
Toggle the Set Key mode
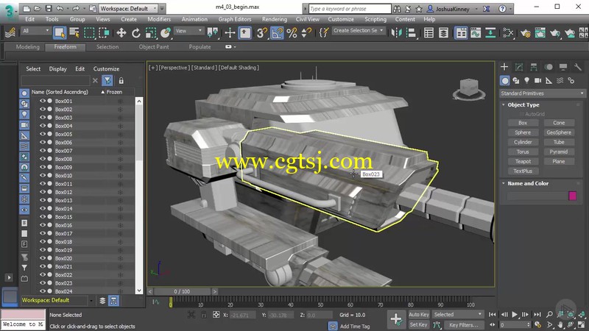[418, 324]
